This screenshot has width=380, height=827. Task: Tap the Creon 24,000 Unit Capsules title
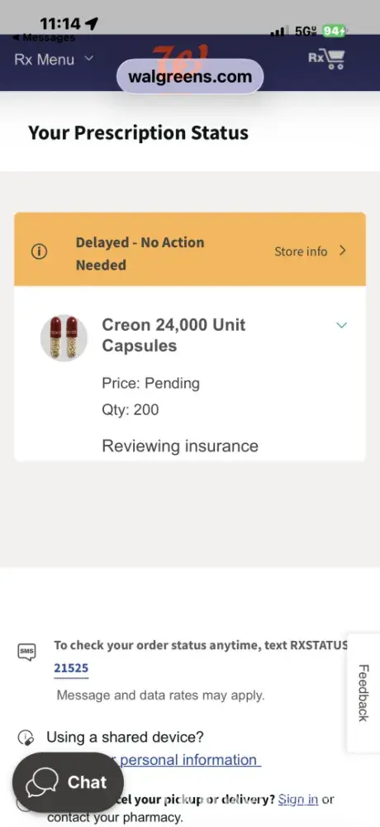[174, 335]
